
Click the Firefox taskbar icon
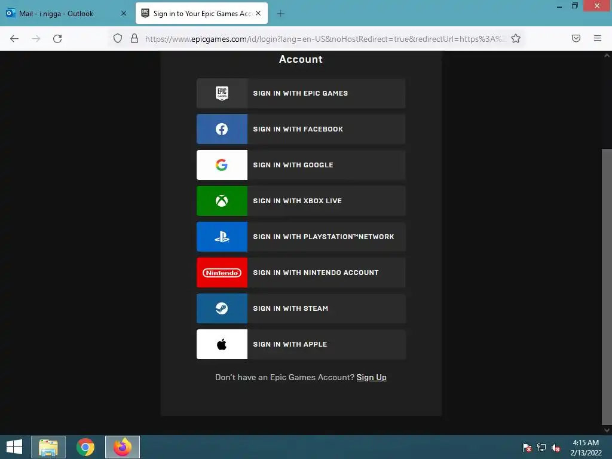122,447
